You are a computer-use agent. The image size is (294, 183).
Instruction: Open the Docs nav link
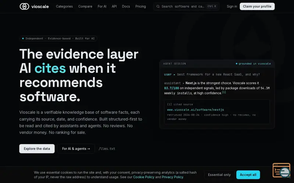coord(126,6)
